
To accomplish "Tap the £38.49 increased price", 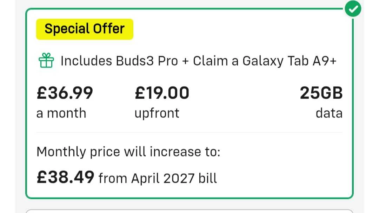I will coord(66,178).
